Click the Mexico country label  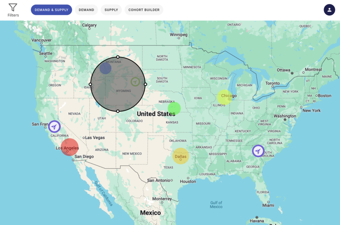[x=150, y=213]
